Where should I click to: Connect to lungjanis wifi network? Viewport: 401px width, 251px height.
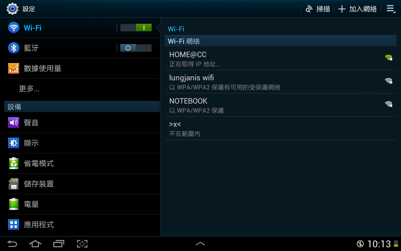pos(280,82)
